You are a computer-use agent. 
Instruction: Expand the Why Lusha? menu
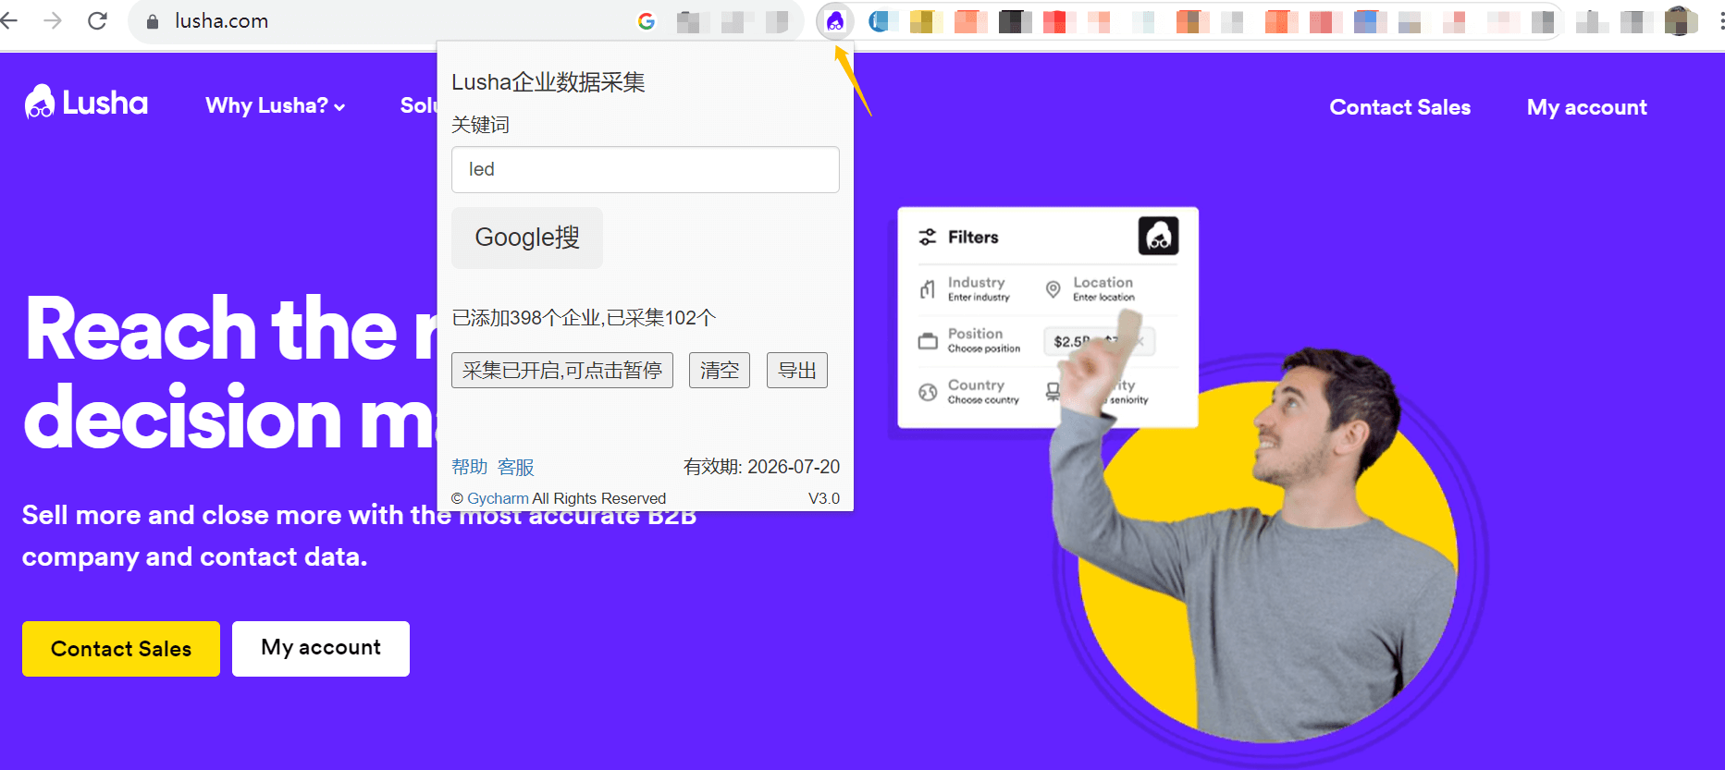click(276, 106)
